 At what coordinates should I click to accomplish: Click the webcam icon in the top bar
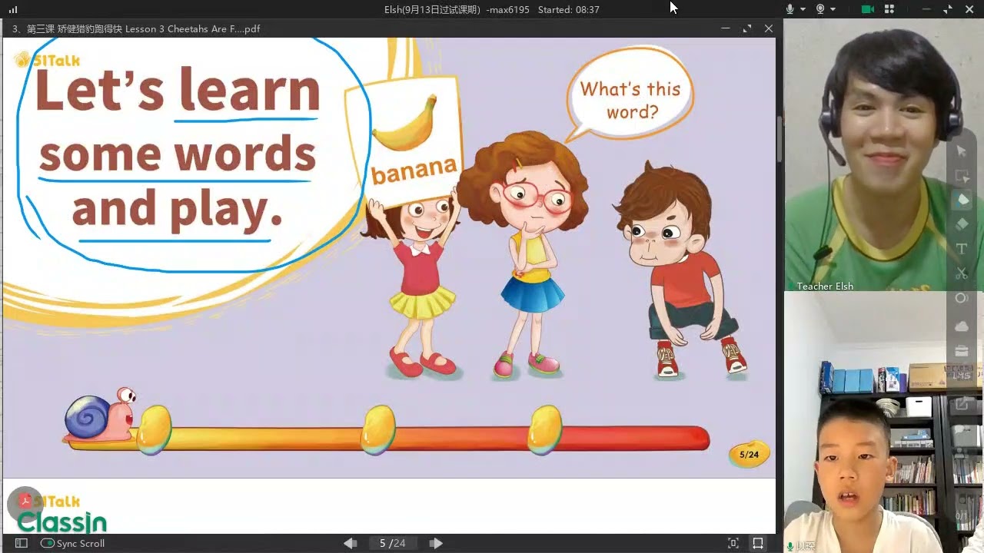coord(820,9)
